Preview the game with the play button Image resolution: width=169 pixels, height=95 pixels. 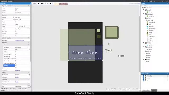(x=50, y=4)
